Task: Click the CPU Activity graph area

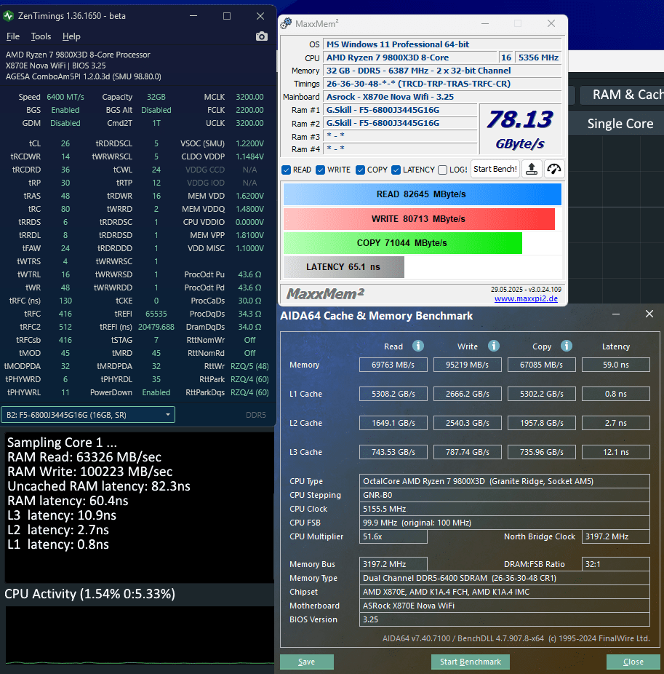Action: point(140,636)
